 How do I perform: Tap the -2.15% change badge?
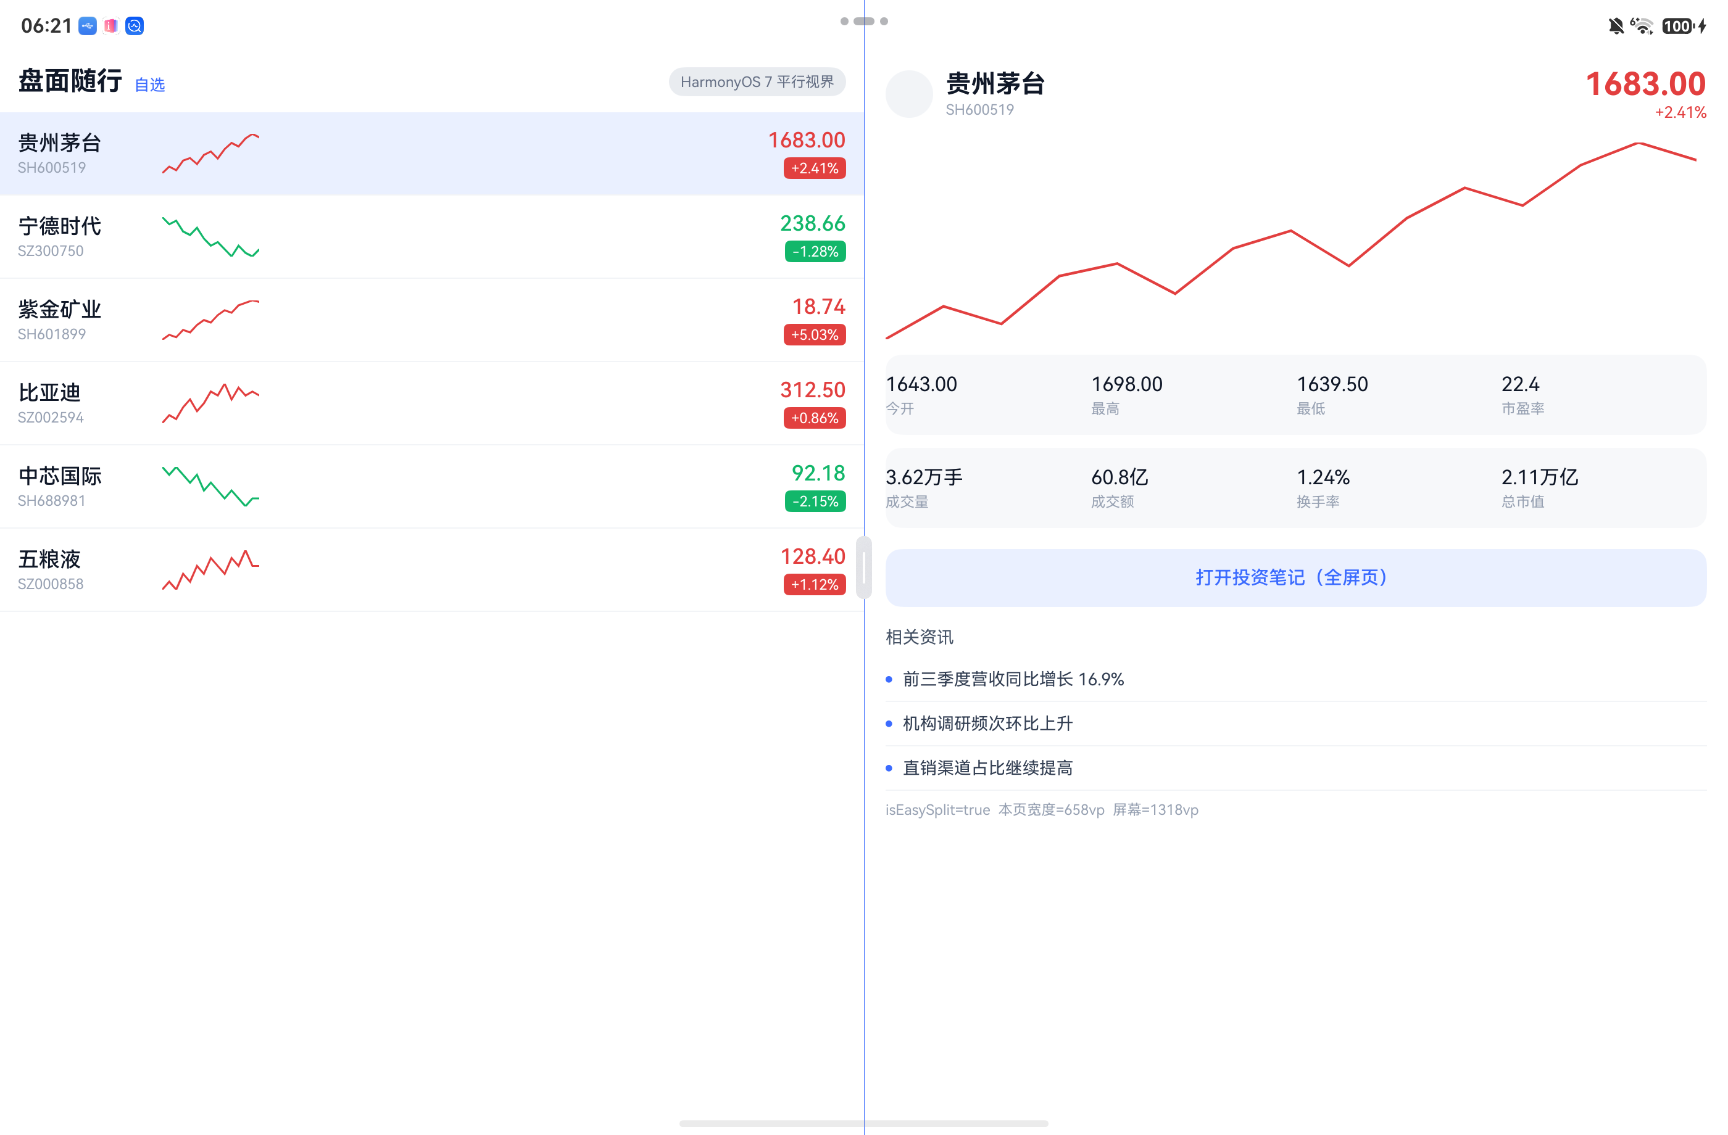[815, 502]
